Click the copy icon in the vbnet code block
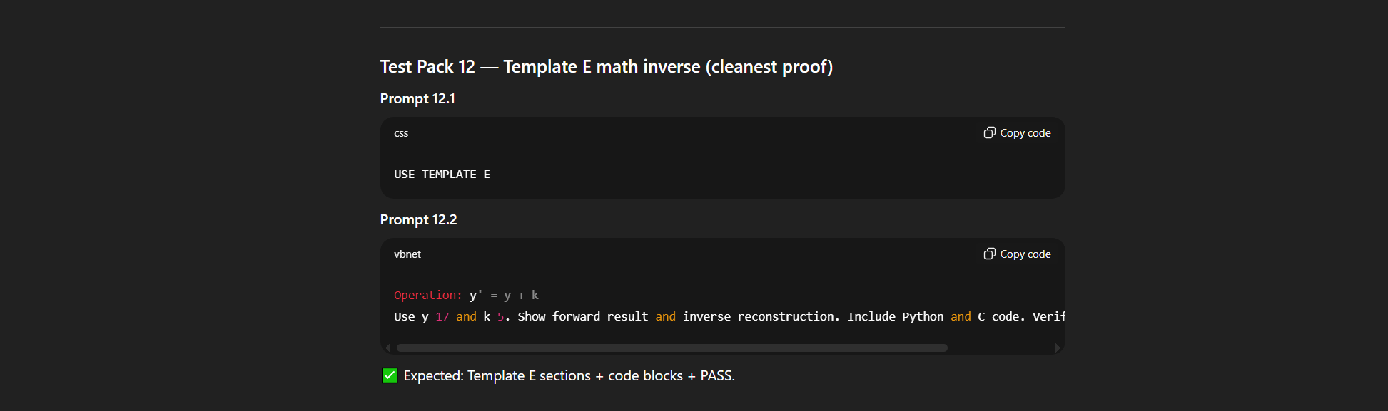 coord(989,254)
